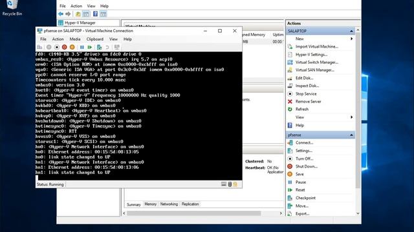
Task: Click the Status: Running status bar text
Action: point(50,184)
